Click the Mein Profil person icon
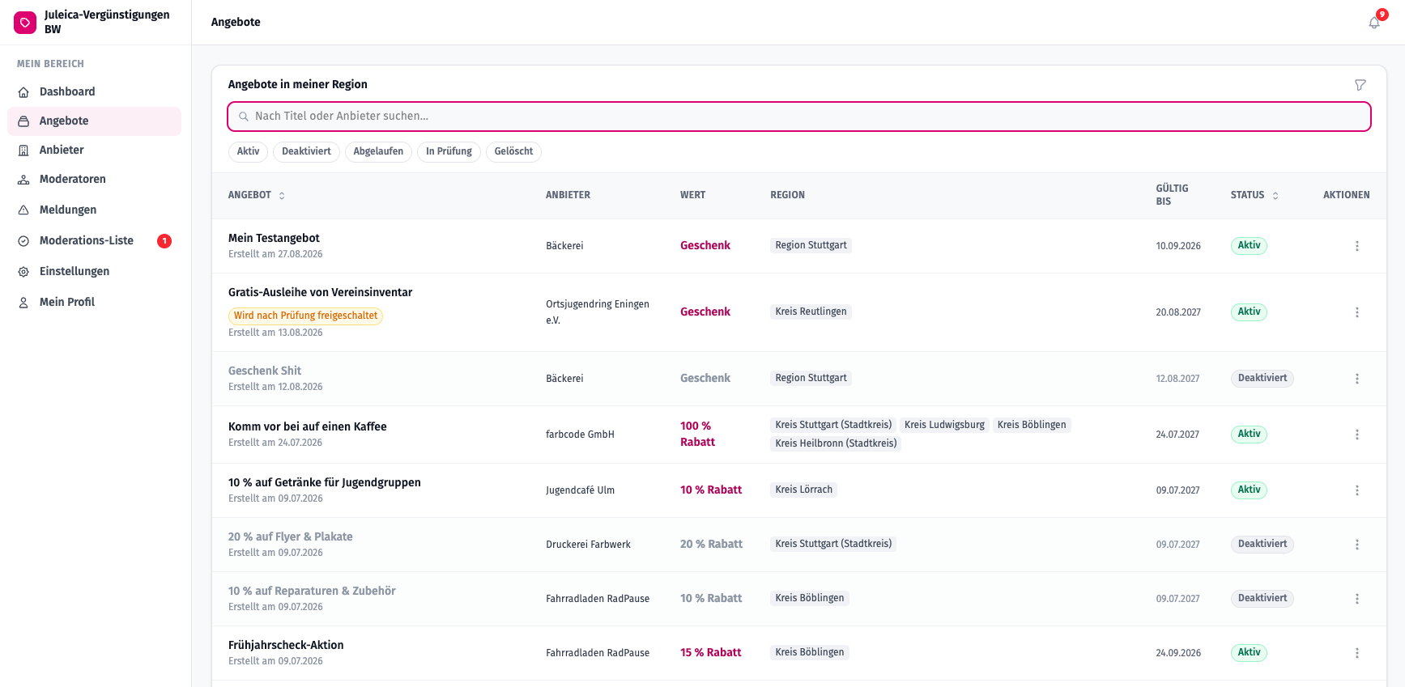Image resolution: width=1405 pixels, height=687 pixels. 23,303
